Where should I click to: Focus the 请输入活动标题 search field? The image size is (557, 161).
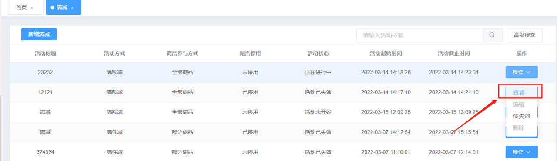tap(419, 35)
